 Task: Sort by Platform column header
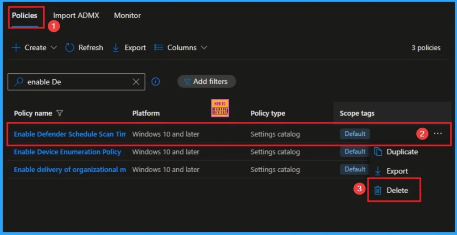point(146,113)
